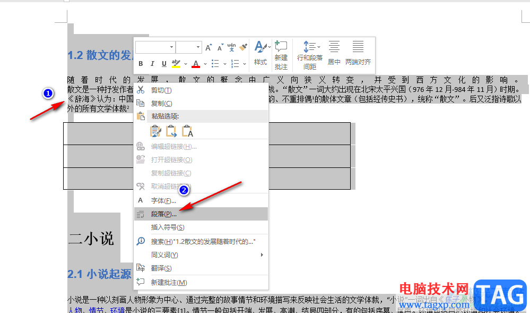Open the 情节 hyperlink
Image resolution: width=530 pixels, height=313 pixels.
pyautogui.click(x=97, y=310)
